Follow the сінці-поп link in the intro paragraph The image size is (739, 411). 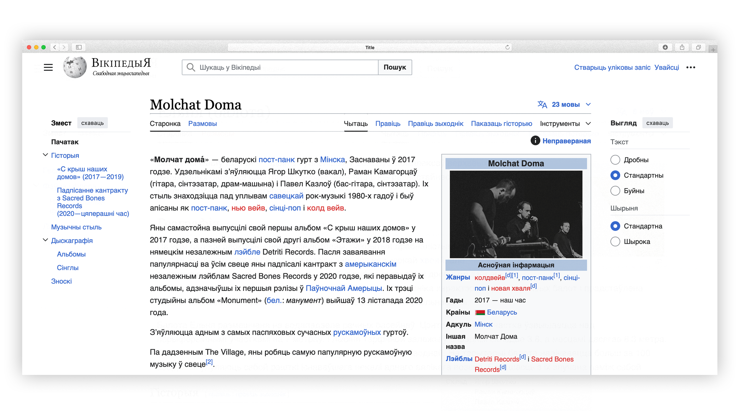pos(285,208)
